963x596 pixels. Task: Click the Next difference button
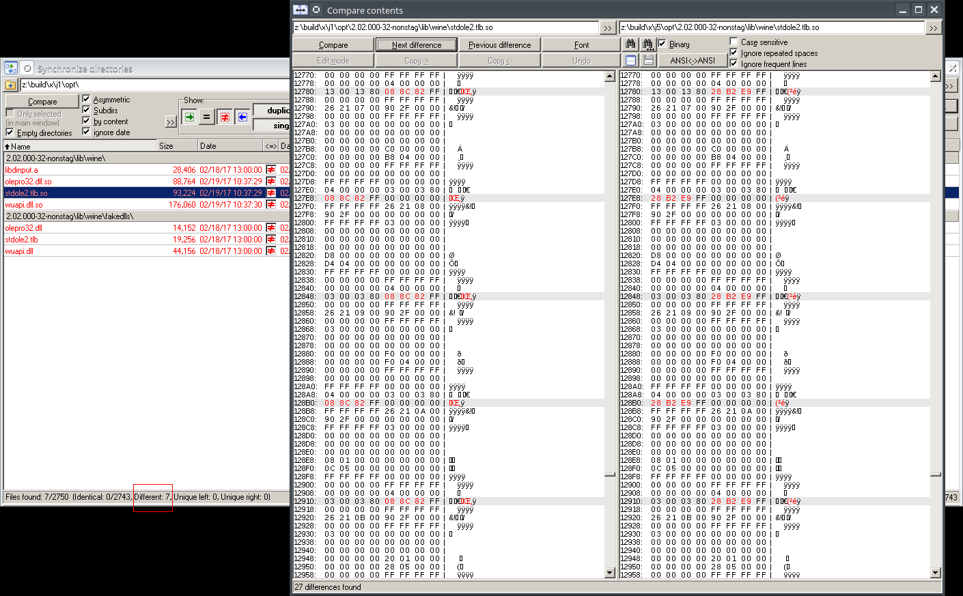[x=417, y=45]
